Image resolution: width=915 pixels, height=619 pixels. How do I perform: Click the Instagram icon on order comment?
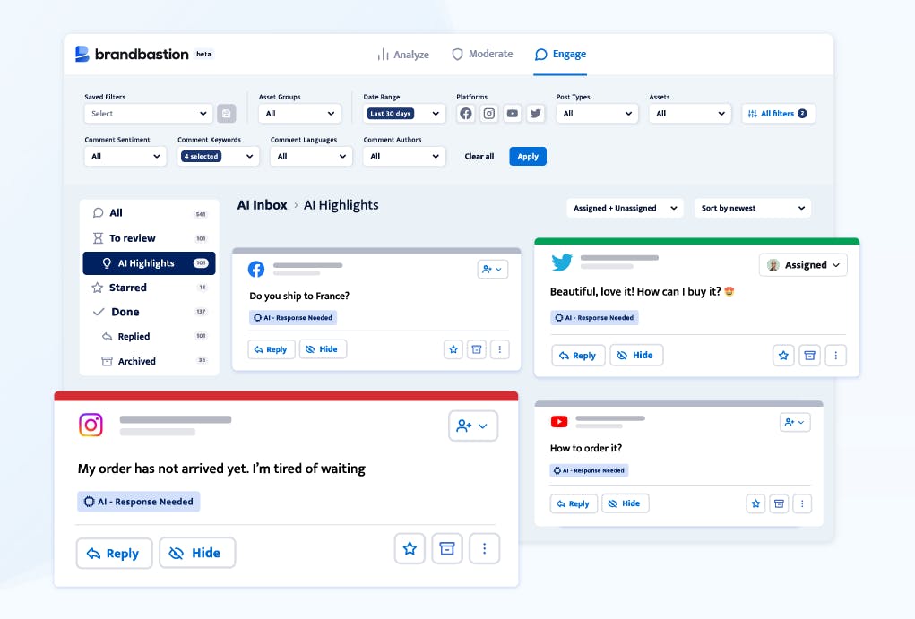pos(91,425)
